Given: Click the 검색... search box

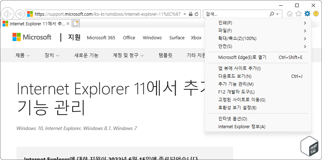Looking at the screenshot, I should [236, 14].
